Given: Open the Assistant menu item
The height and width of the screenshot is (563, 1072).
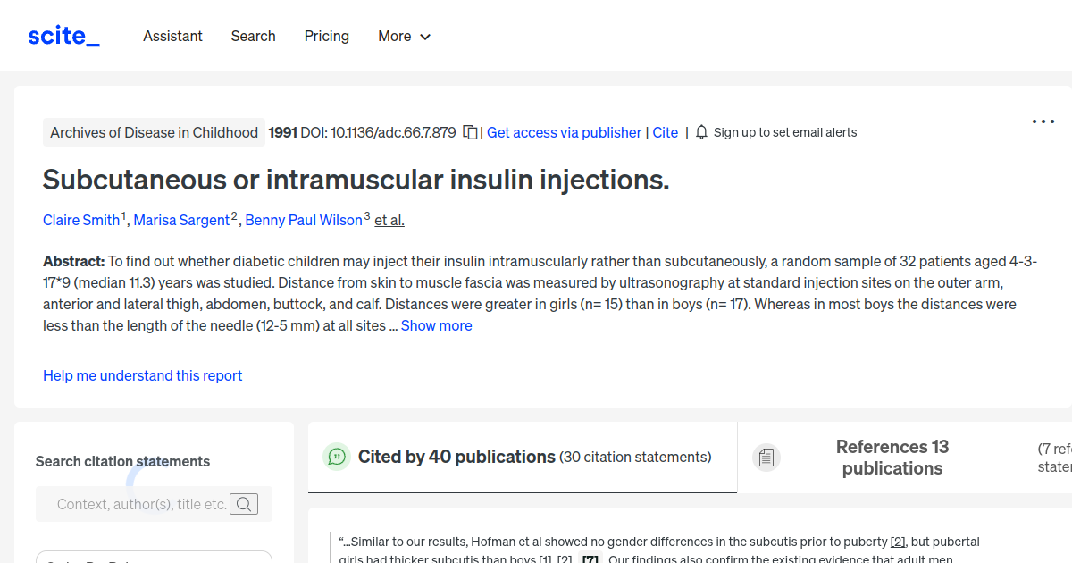Looking at the screenshot, I should point(172,36).
